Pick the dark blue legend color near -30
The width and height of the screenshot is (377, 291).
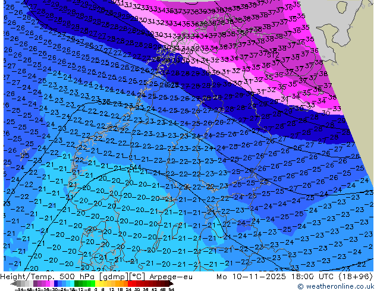(56, 284)
